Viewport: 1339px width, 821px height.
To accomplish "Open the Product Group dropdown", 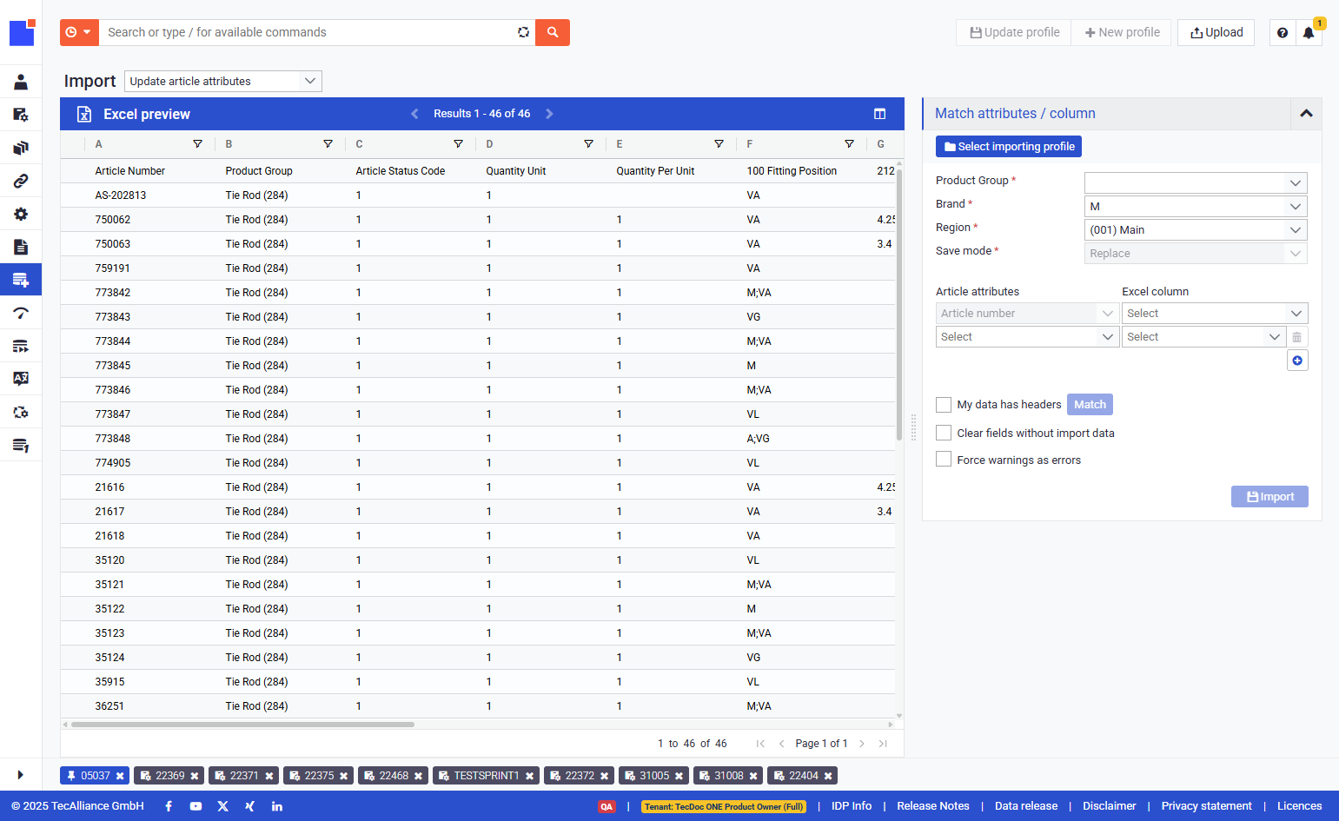I will click(1196, 182).
